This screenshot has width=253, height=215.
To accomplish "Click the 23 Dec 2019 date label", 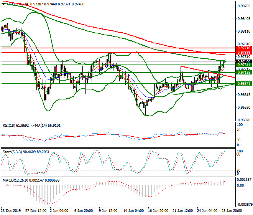I will (x=11, y=211).
